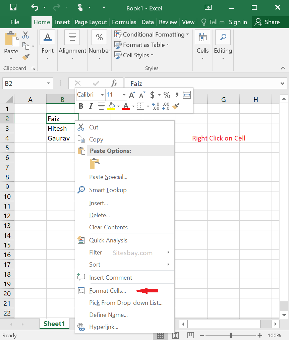Click Center alignment in mini toolbar
This screenshot has width=289, height=340.
tap(101, 106)
